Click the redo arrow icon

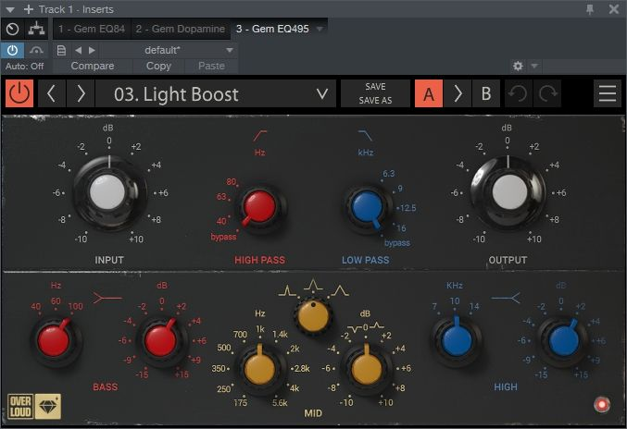[547, 93]
